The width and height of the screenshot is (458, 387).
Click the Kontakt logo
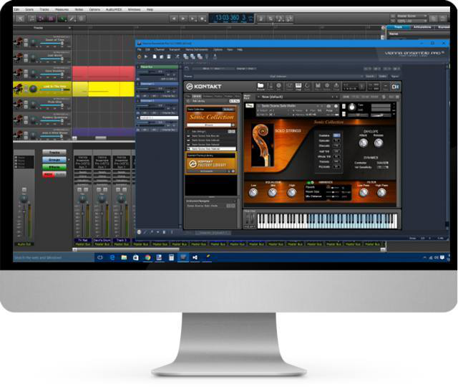[x=204, y=87]
